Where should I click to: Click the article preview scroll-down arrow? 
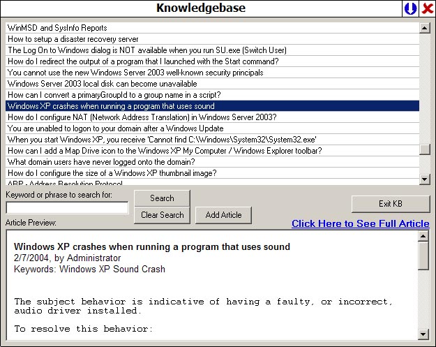coord(423,334)
